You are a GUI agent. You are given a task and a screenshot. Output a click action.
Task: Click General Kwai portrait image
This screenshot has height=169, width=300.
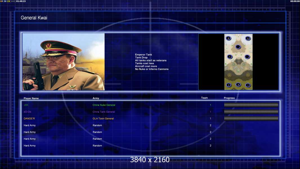tap(64, 62)
